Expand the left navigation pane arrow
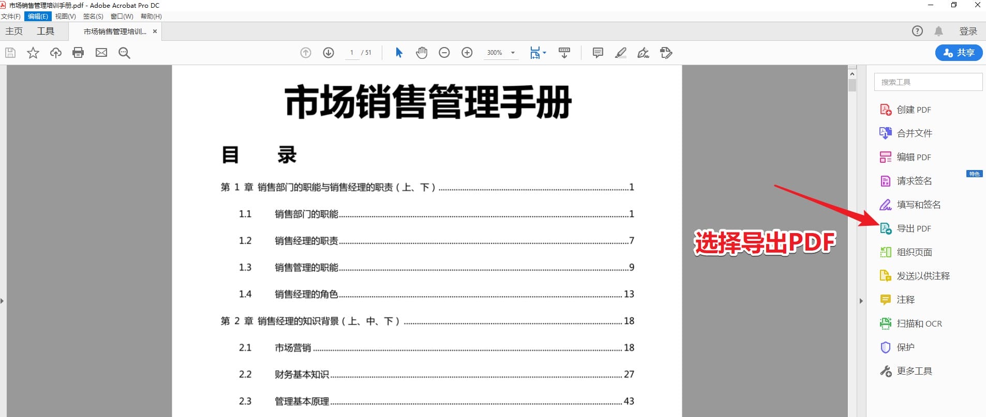Image resolution: width=986 pixels, height=417 pixels. pos(2,300)
